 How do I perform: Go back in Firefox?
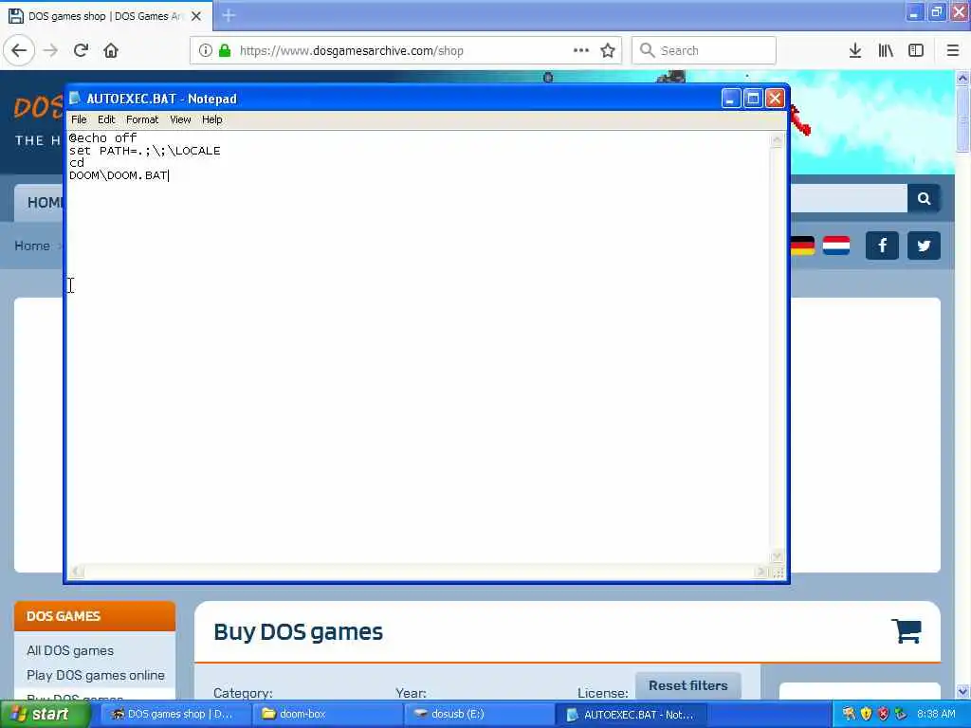19,51
